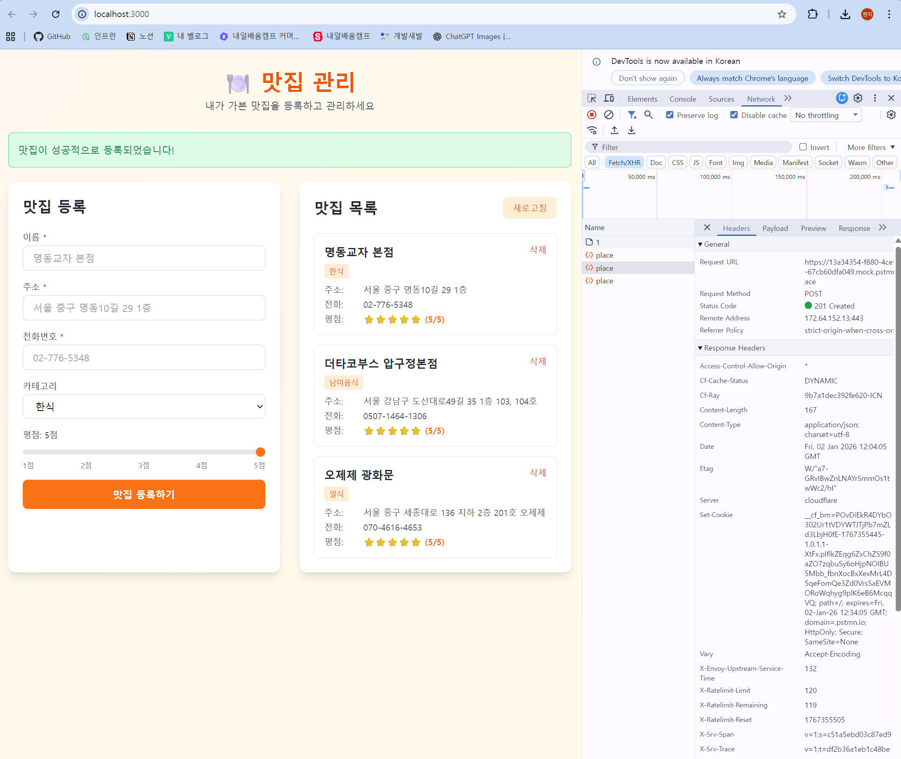This screenshot has width=901, height=759.
Task: Uncheck the Preserve log checkbox
Action: coord(670,115)
